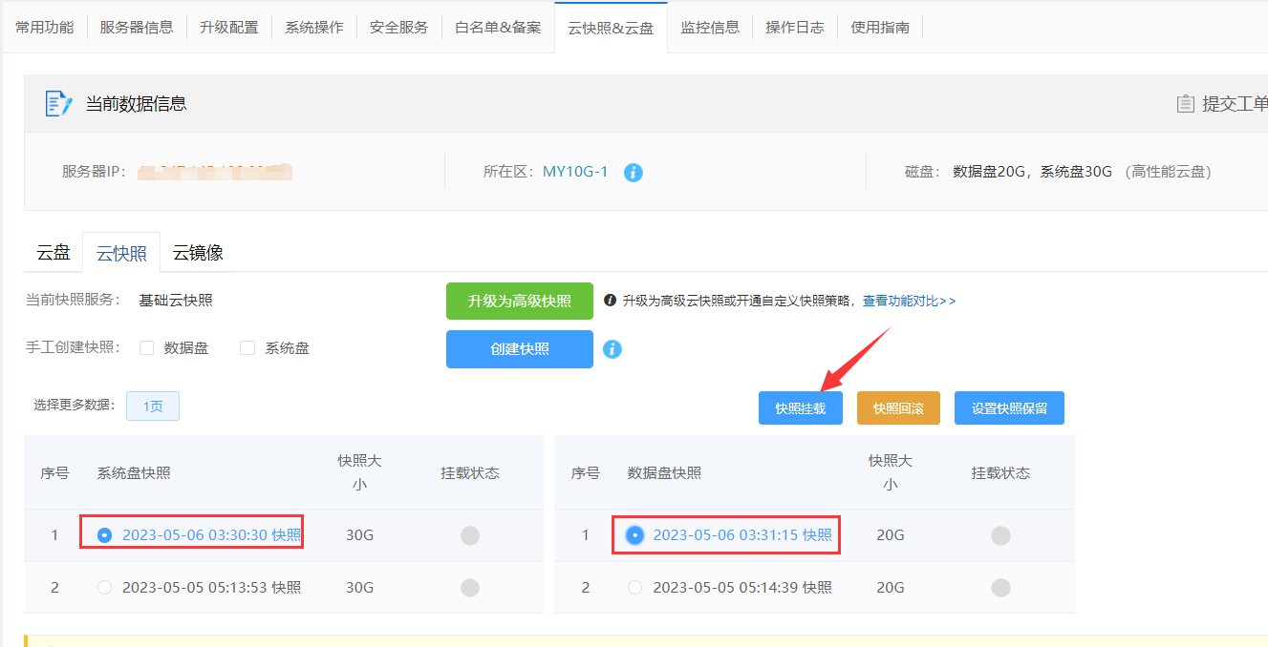
Task: Click the 提交工单 clipboard icon
Action: (x=1185, y=104)
